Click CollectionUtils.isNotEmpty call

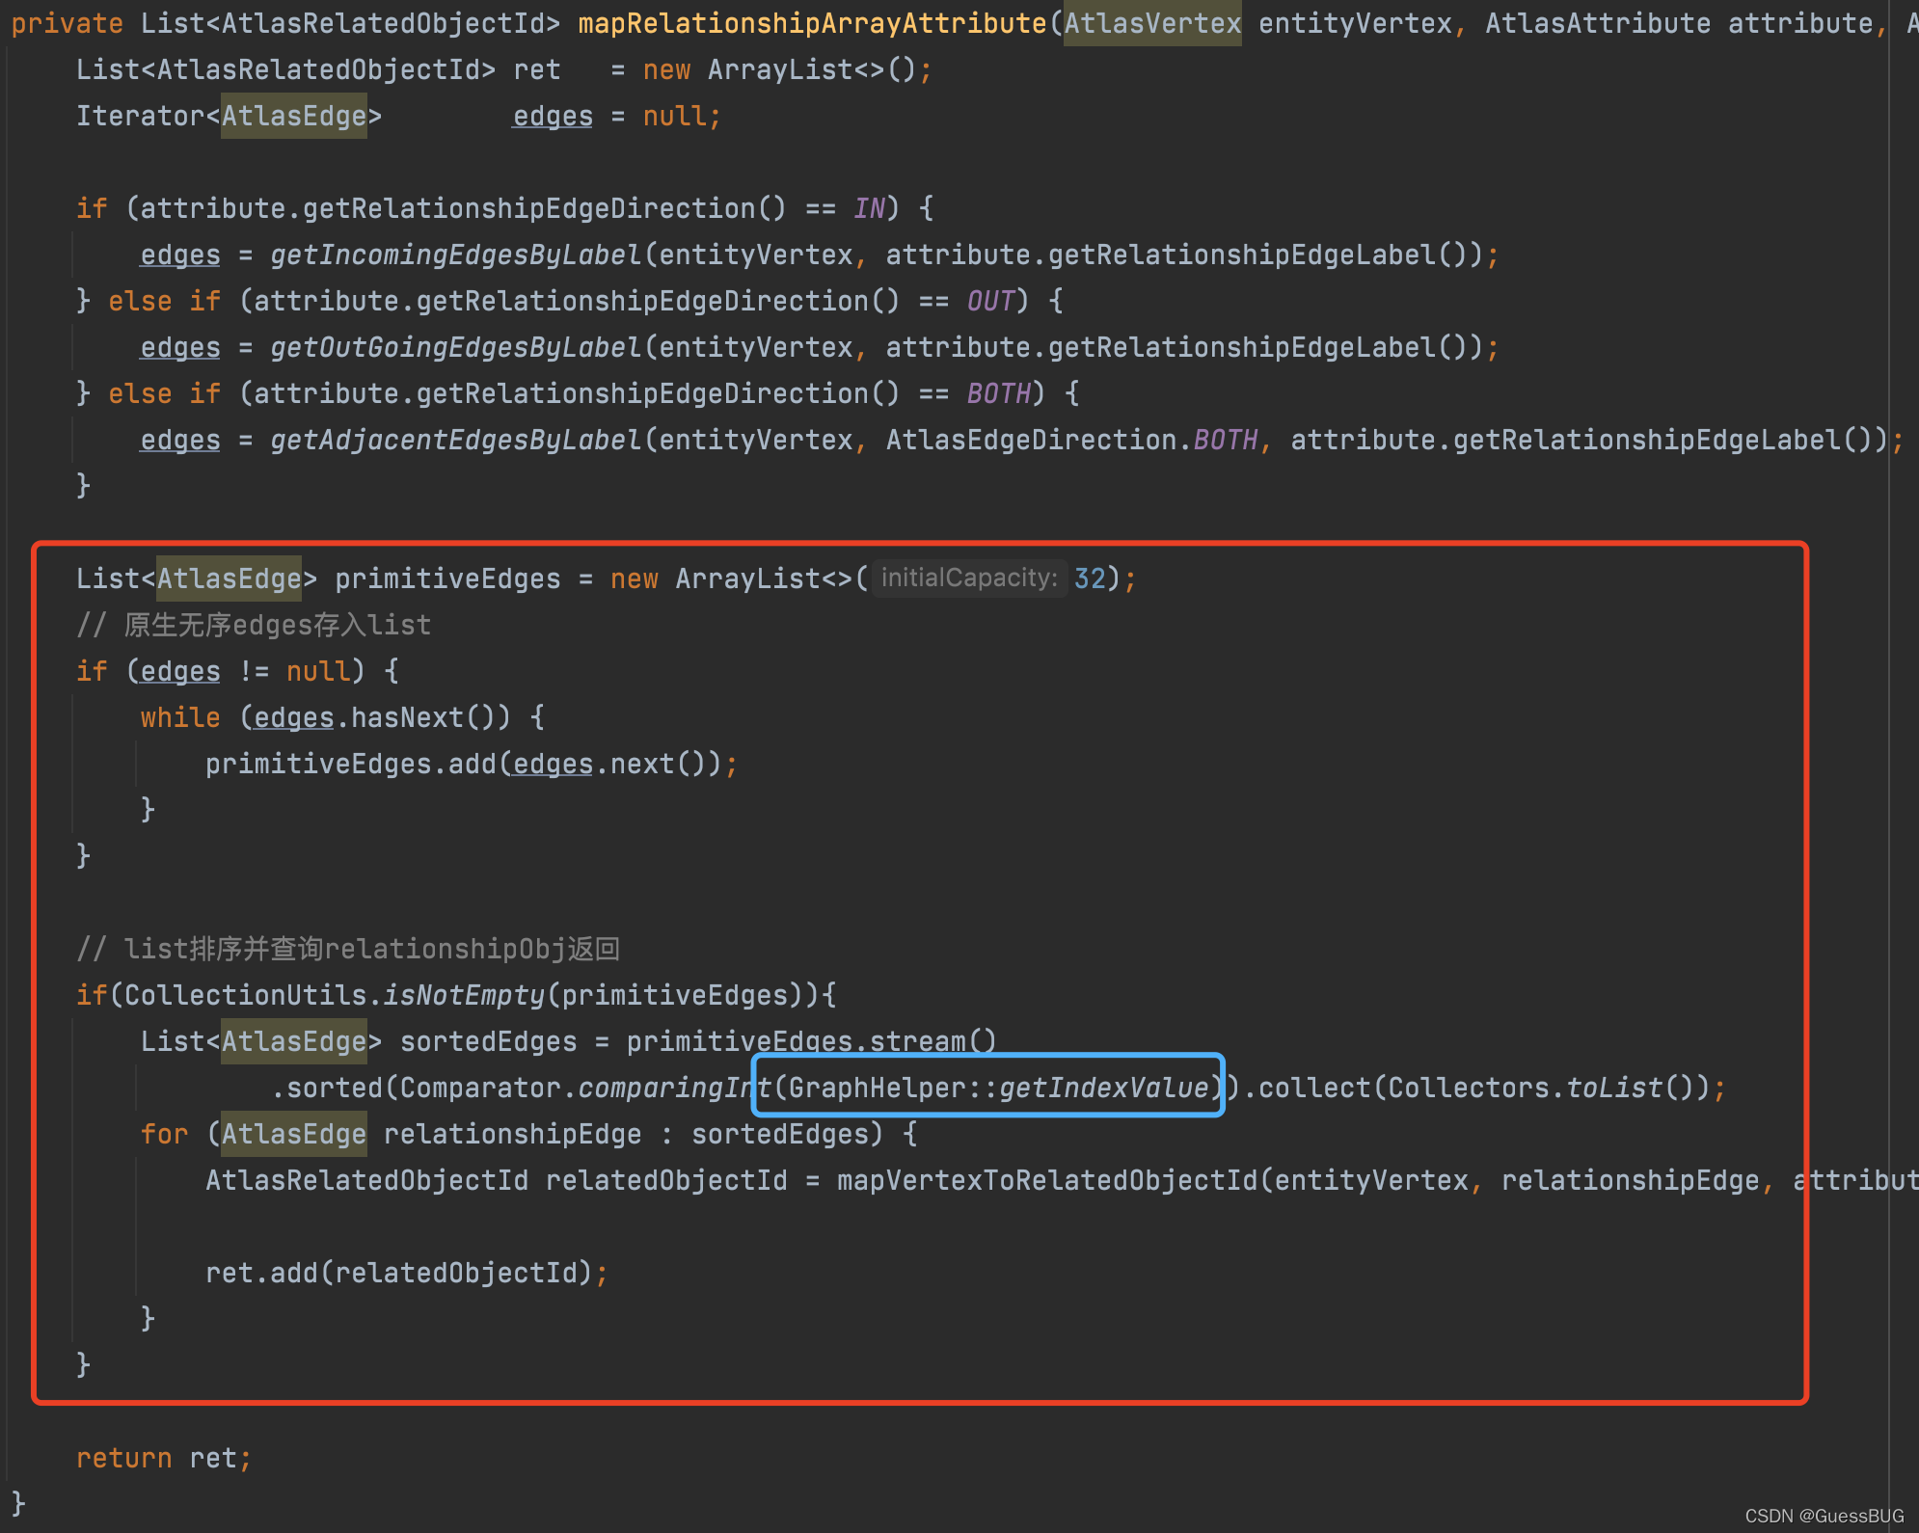click(335, 995)
